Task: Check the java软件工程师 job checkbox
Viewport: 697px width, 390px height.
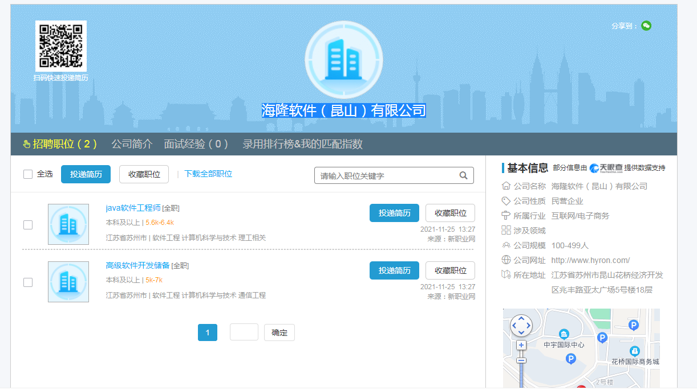Action: point(28,225)
